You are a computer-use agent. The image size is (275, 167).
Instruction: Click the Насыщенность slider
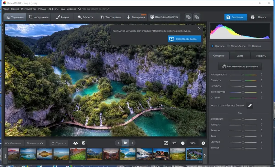click(x=243, y=75)
